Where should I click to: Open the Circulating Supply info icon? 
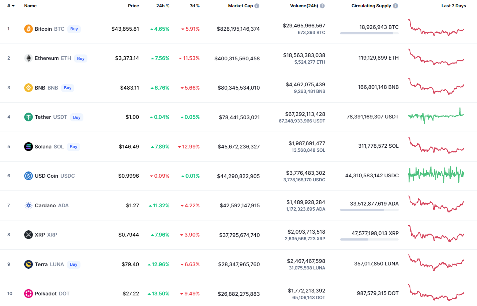coord(395,6)
